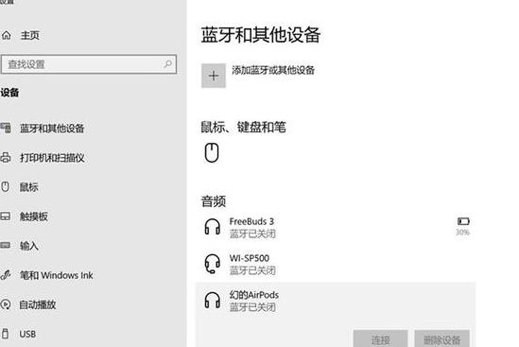Select the FreeBuds 3 device

(x=336, y=228)
